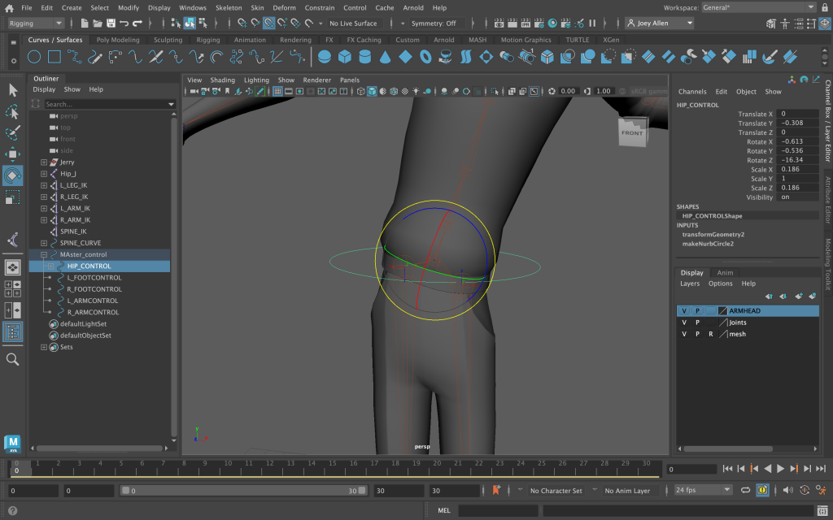Select L_FOOTCONTROL in the Outliner
Image resolution: width=833 pixels, height=520 pixels.
coord(94,278)
